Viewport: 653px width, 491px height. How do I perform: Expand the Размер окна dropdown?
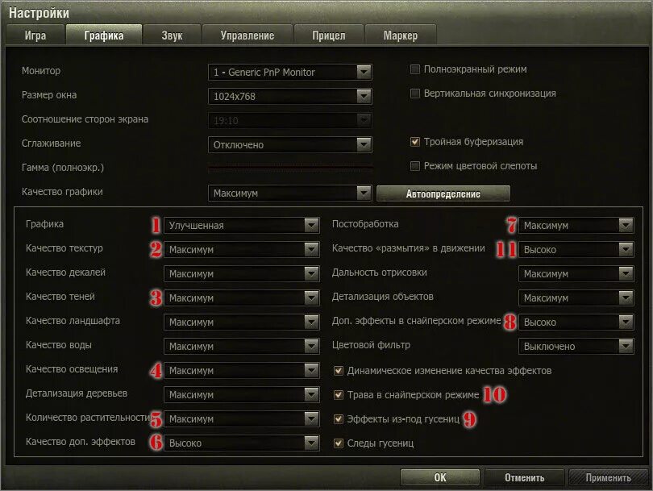click(290, 96)
